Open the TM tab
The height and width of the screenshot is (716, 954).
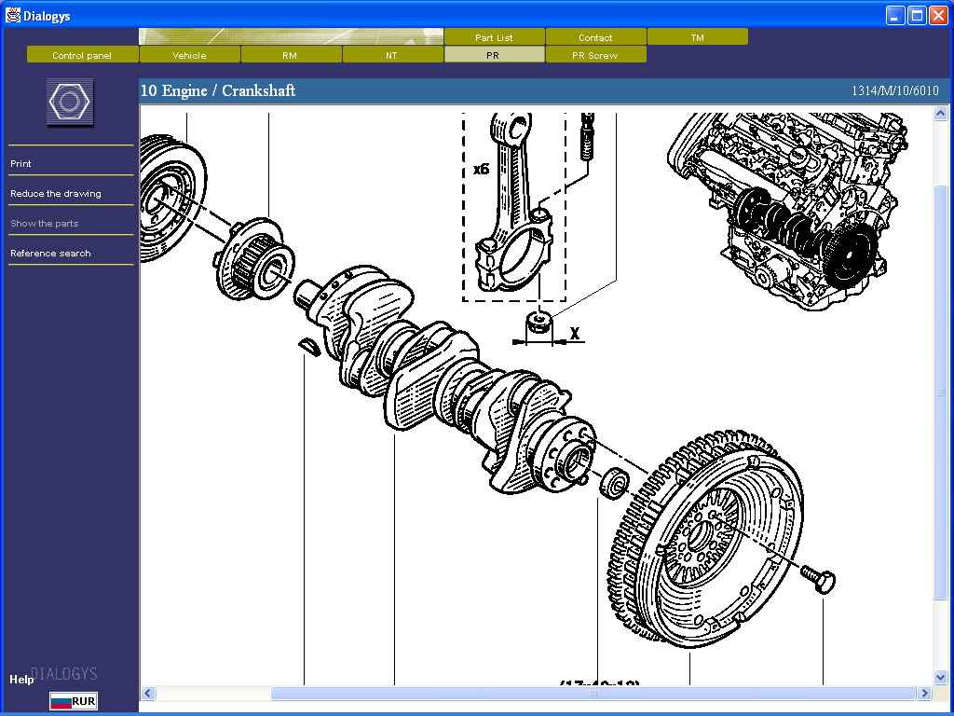[x=697, y=37]
